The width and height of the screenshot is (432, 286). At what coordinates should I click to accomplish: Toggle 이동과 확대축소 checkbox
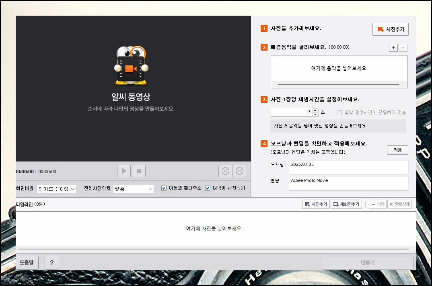(164, 188)
